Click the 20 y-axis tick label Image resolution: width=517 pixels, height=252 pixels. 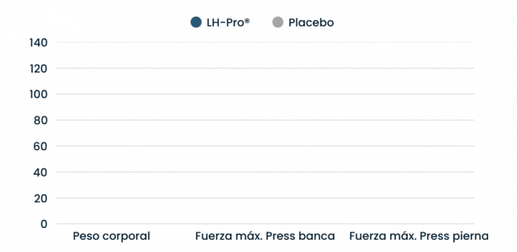coord(41,199)
